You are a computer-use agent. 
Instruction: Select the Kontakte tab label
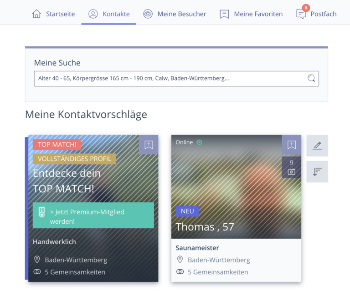coord(116,14)
